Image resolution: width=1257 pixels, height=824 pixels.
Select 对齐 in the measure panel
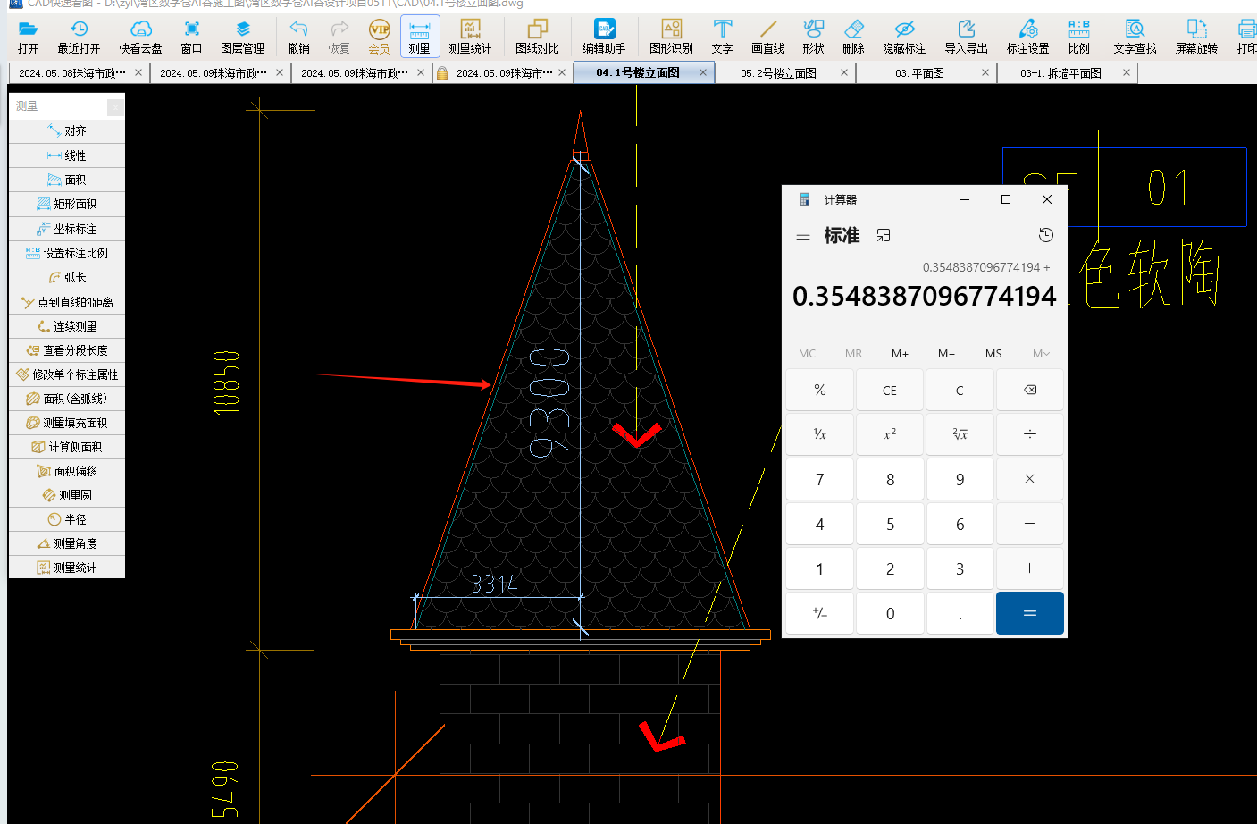(x=67, y=130)
